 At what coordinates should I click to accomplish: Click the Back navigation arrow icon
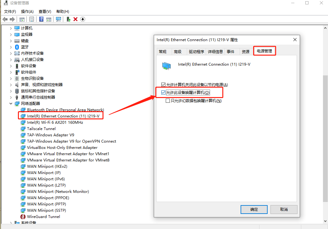(x=5, y=19)
